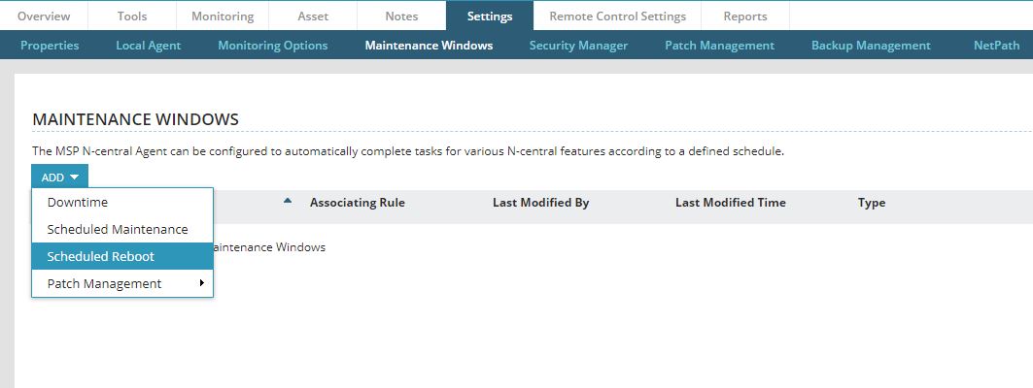
Task: Switch to Remote Control Settings tab
Action: click(x=617, y=16)
